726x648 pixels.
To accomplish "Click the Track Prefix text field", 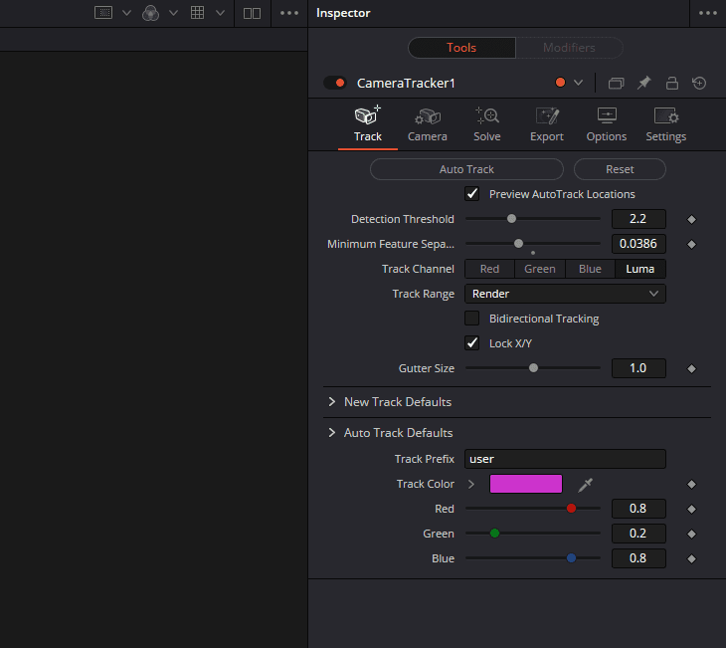I will tap(565, 459).
